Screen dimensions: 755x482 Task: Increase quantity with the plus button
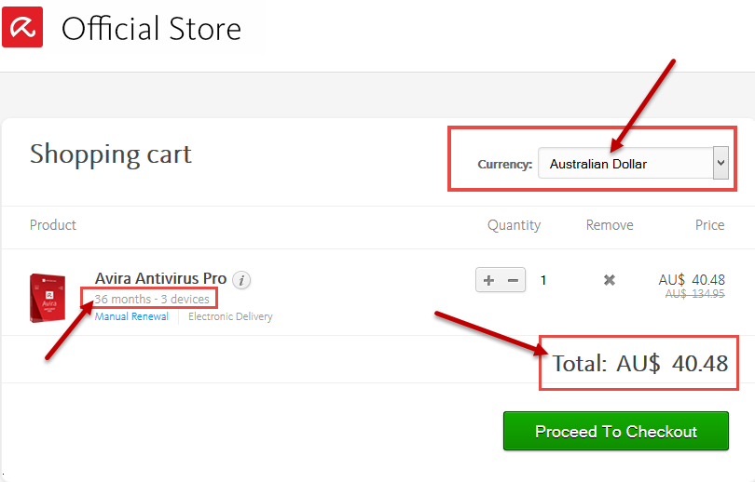click(488, 280)
